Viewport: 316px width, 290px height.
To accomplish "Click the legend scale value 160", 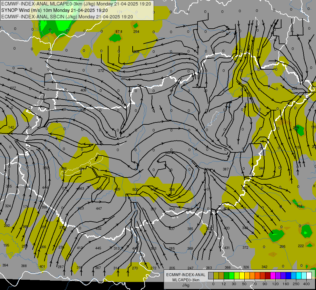I will click(286, 284).
